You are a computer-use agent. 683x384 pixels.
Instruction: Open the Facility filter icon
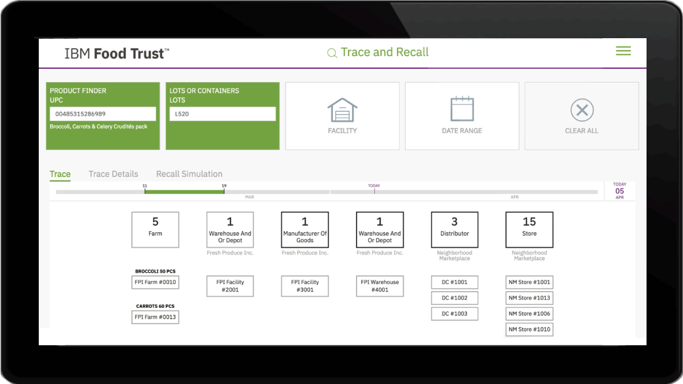(x=342, y=110)
